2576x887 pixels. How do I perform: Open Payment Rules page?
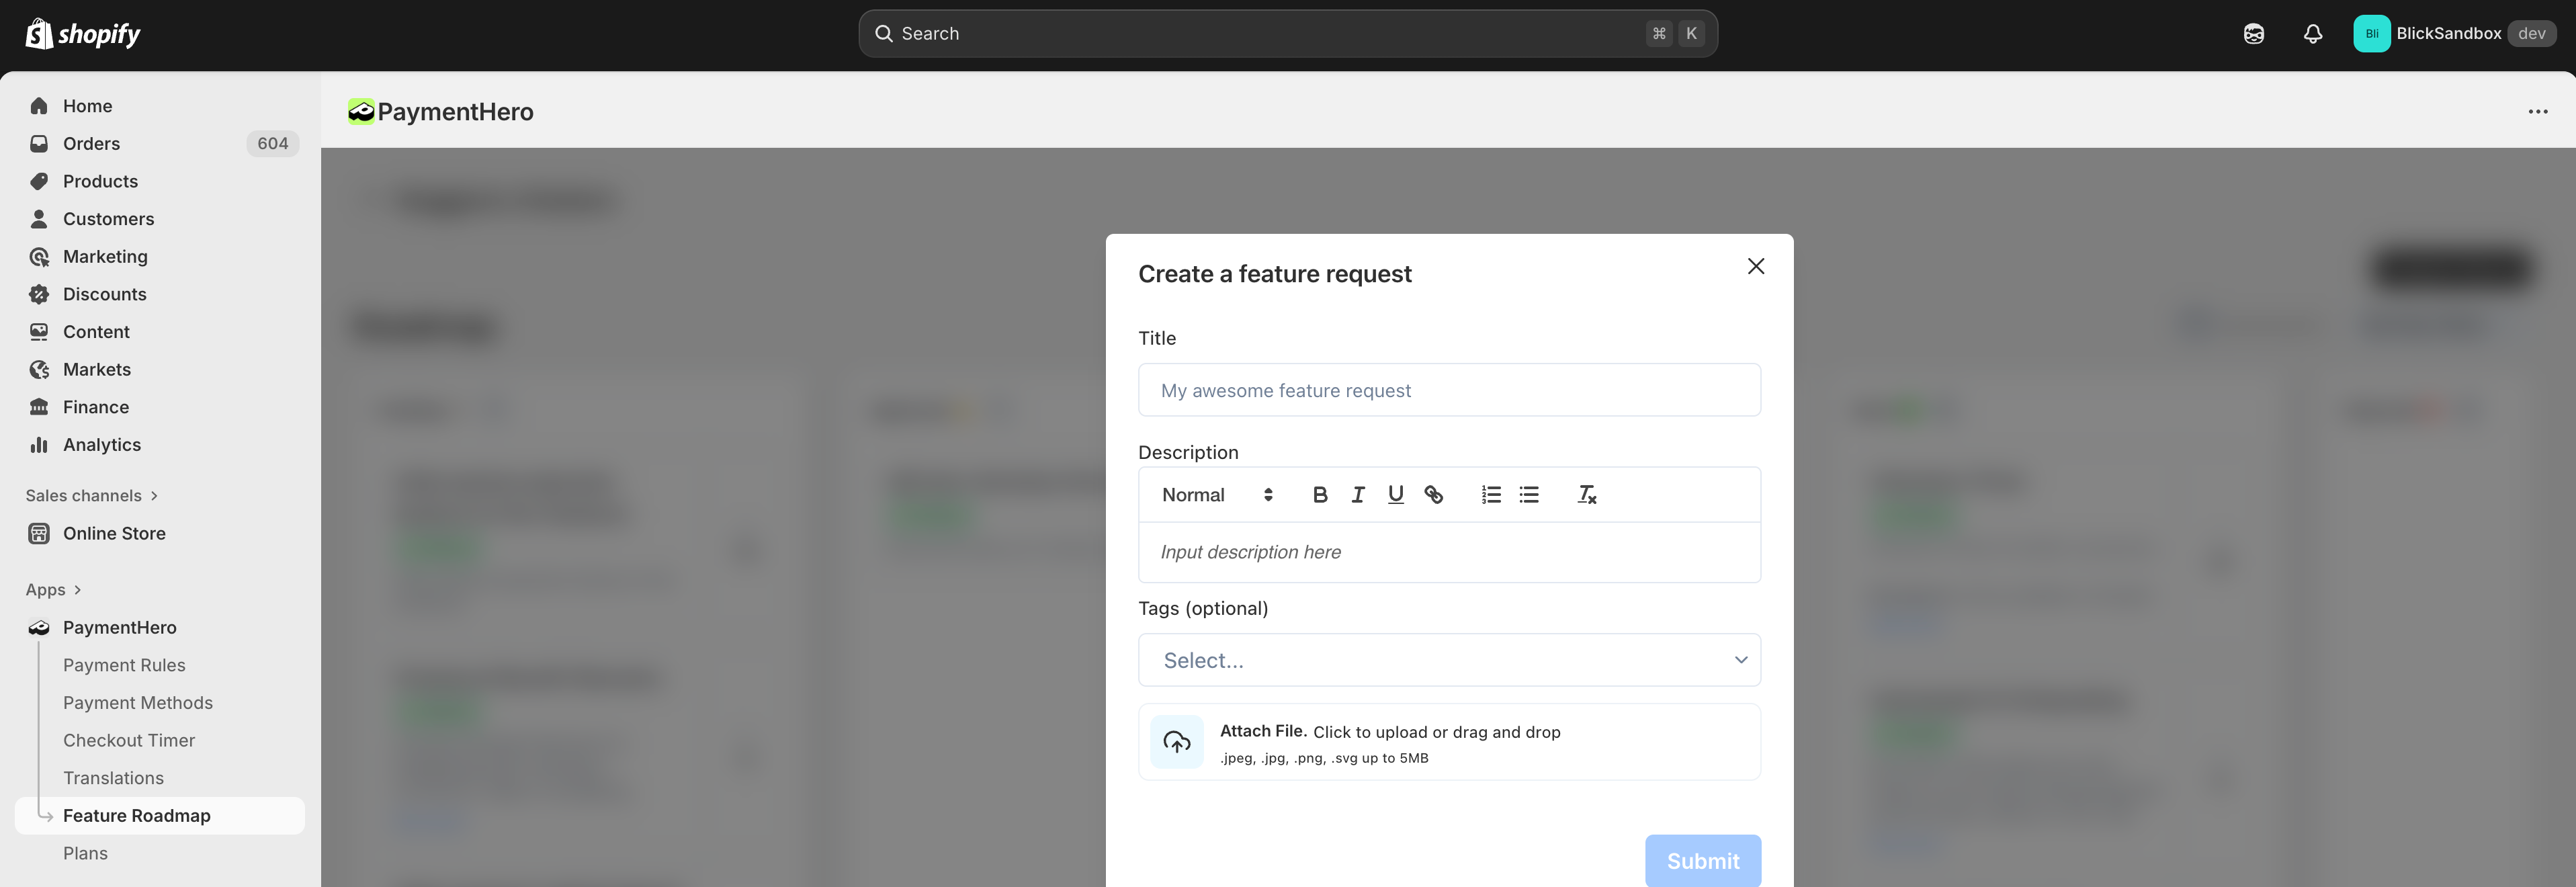124,666
